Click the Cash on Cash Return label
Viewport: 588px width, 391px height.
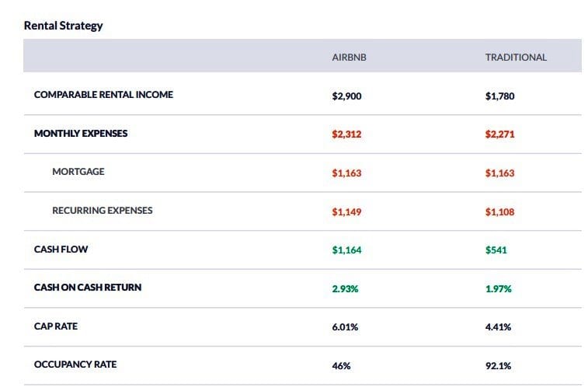point(88,288)
